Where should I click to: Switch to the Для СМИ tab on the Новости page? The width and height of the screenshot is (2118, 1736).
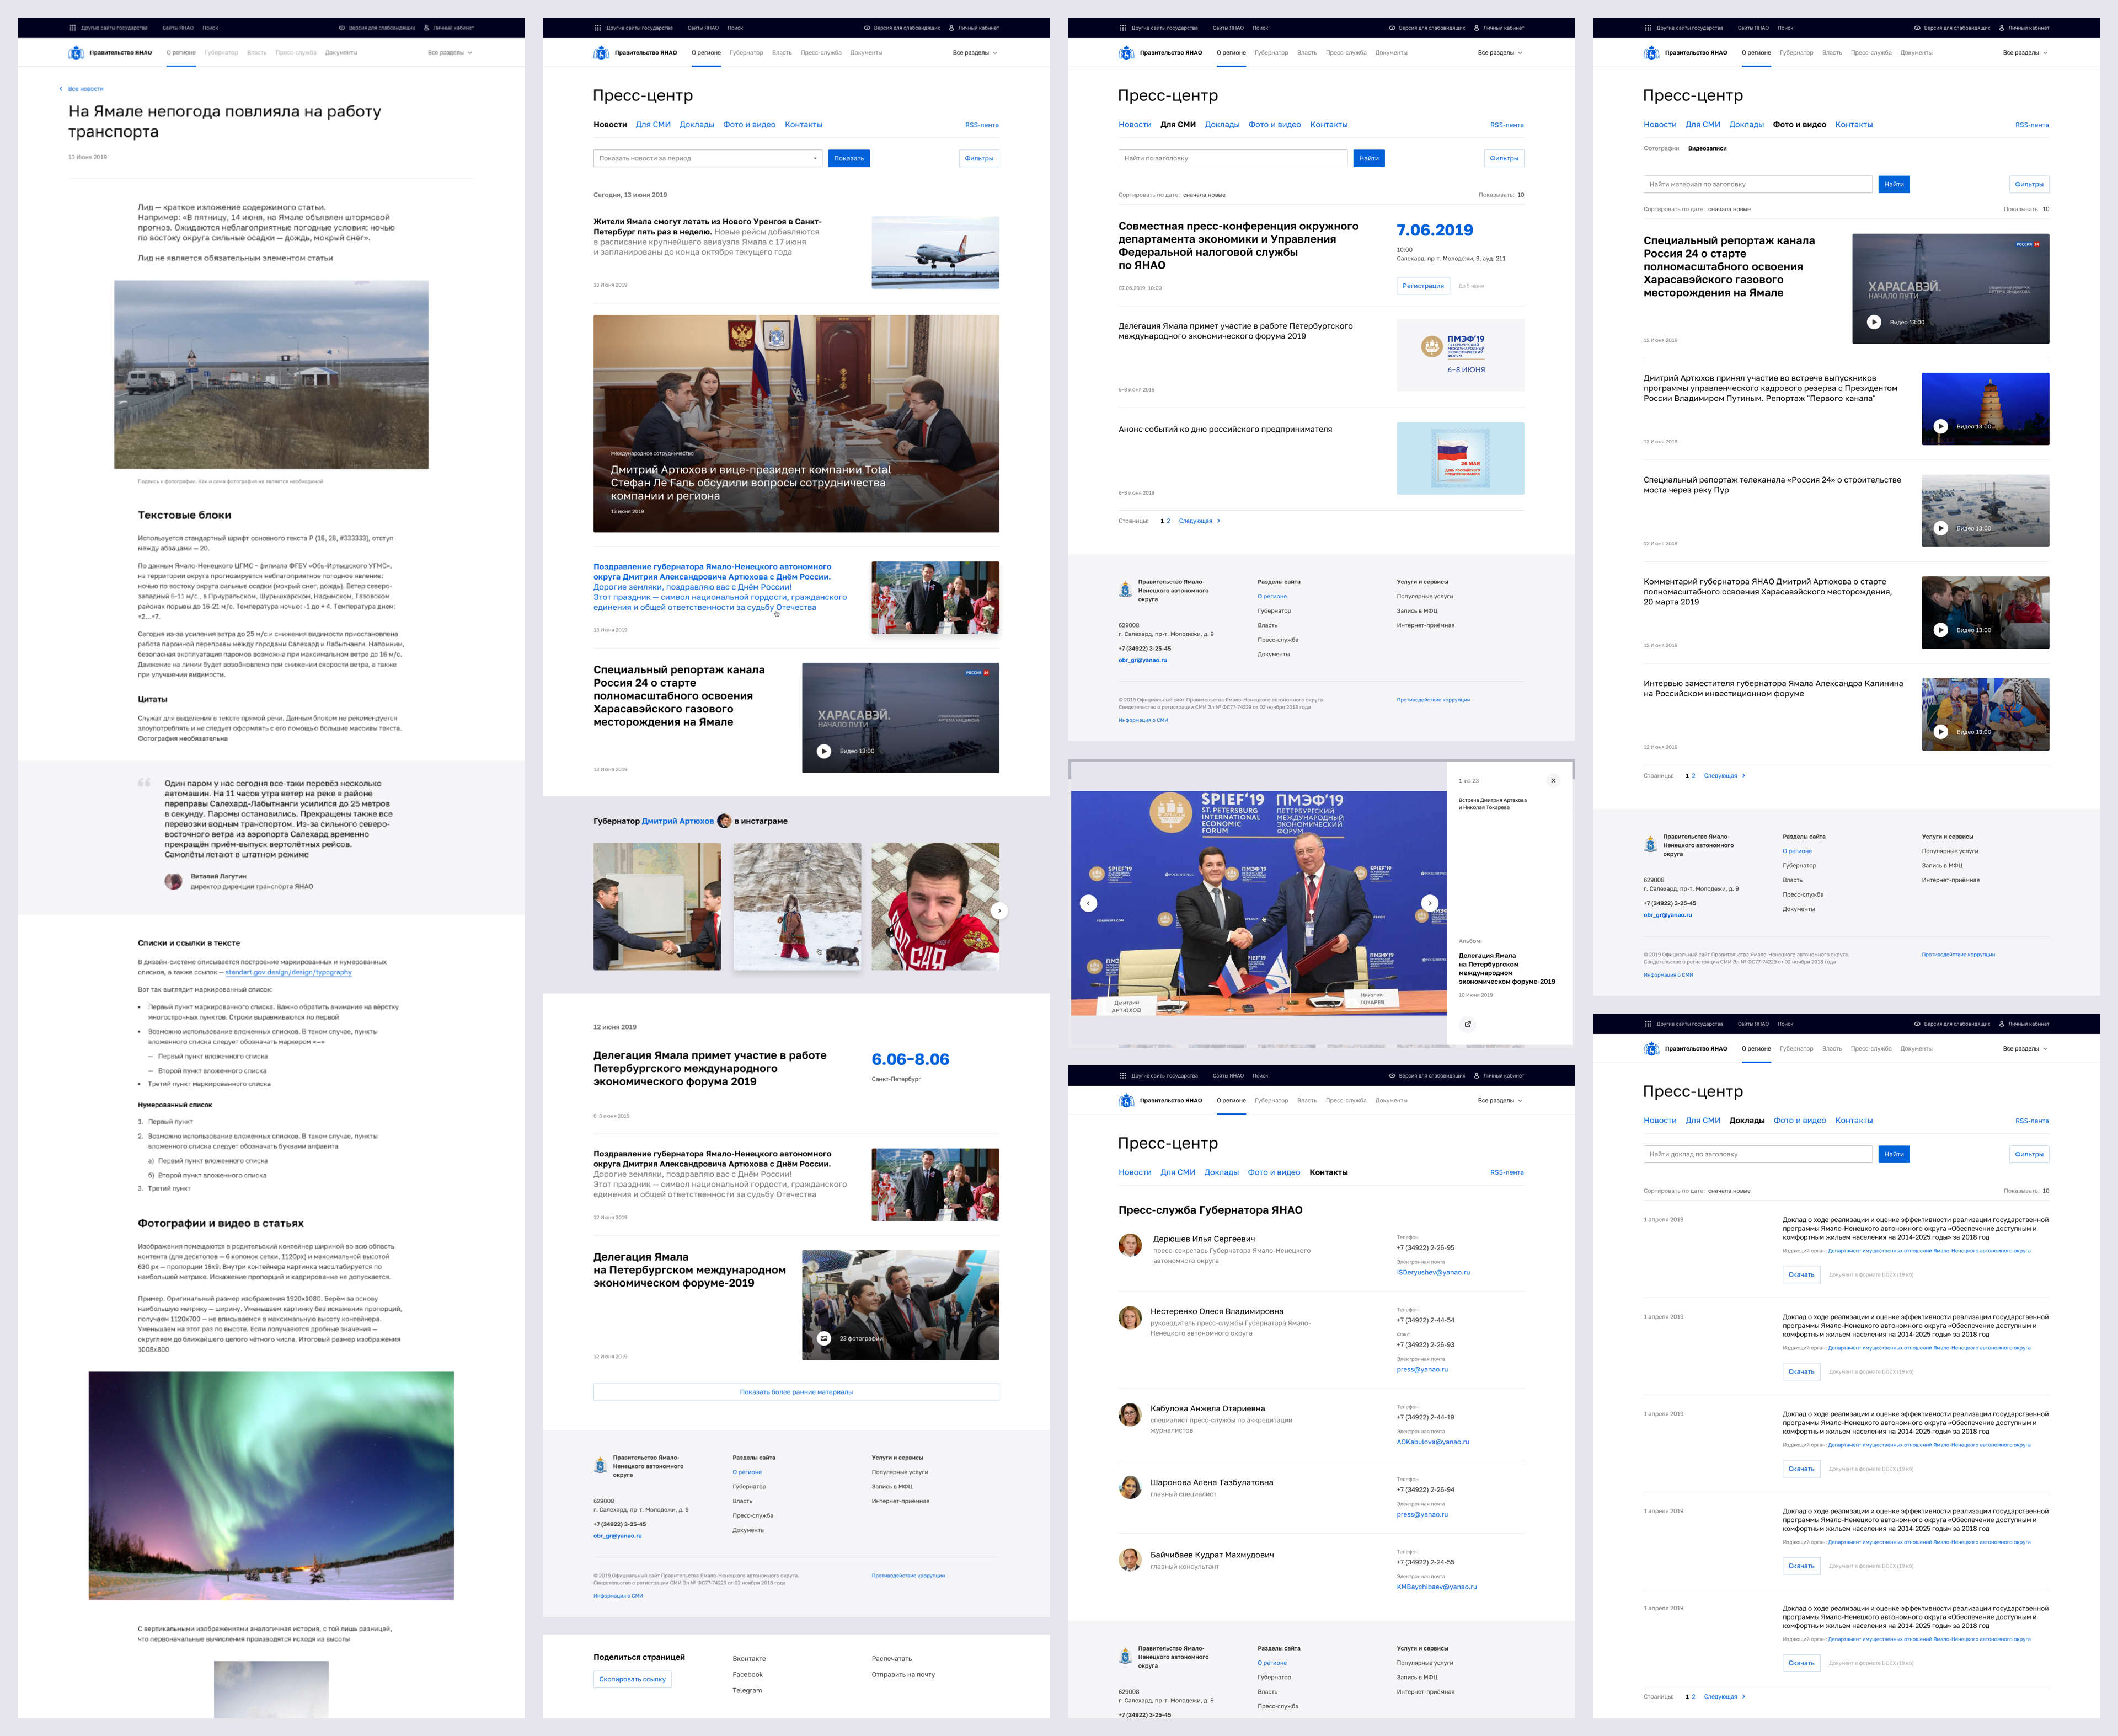[653, 125]
